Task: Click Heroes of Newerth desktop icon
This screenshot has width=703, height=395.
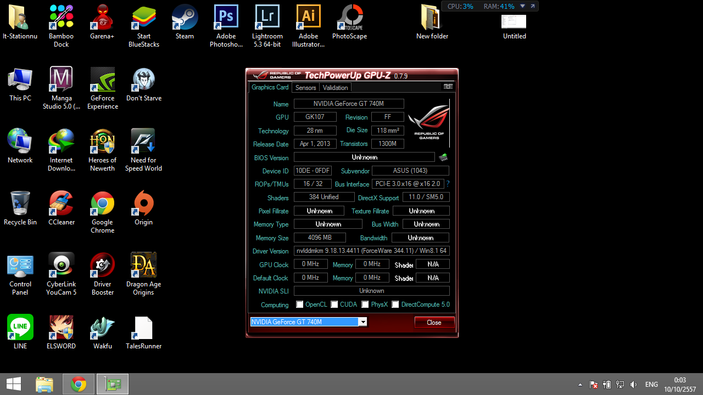Action: pyautogui.click(x=103, y=150)
